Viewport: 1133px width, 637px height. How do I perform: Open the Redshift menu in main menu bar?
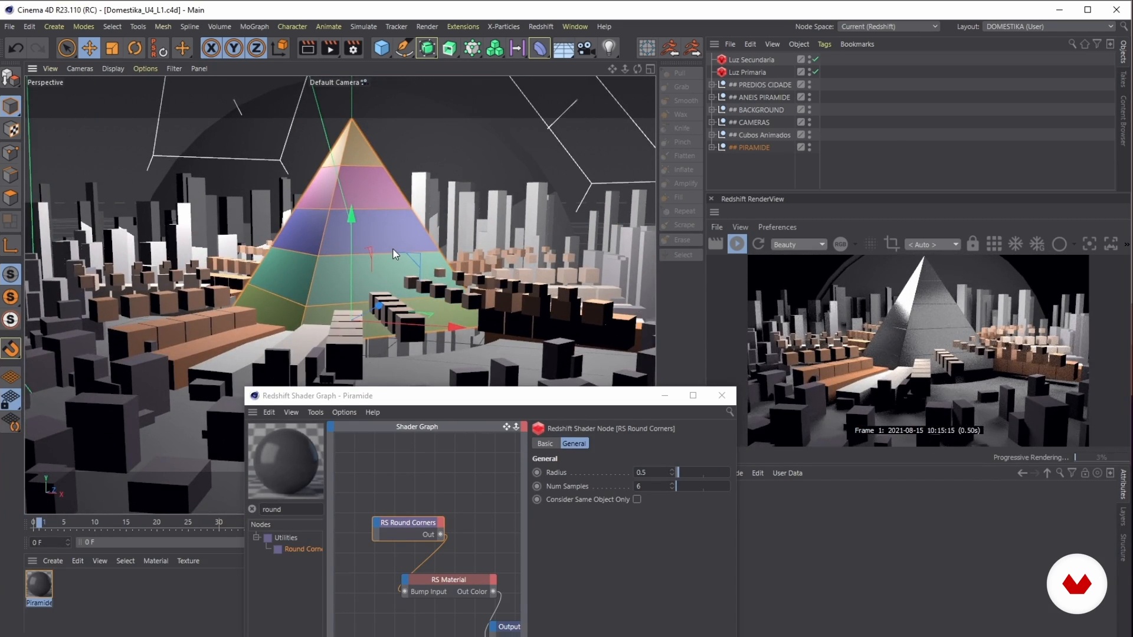(541, 27)
